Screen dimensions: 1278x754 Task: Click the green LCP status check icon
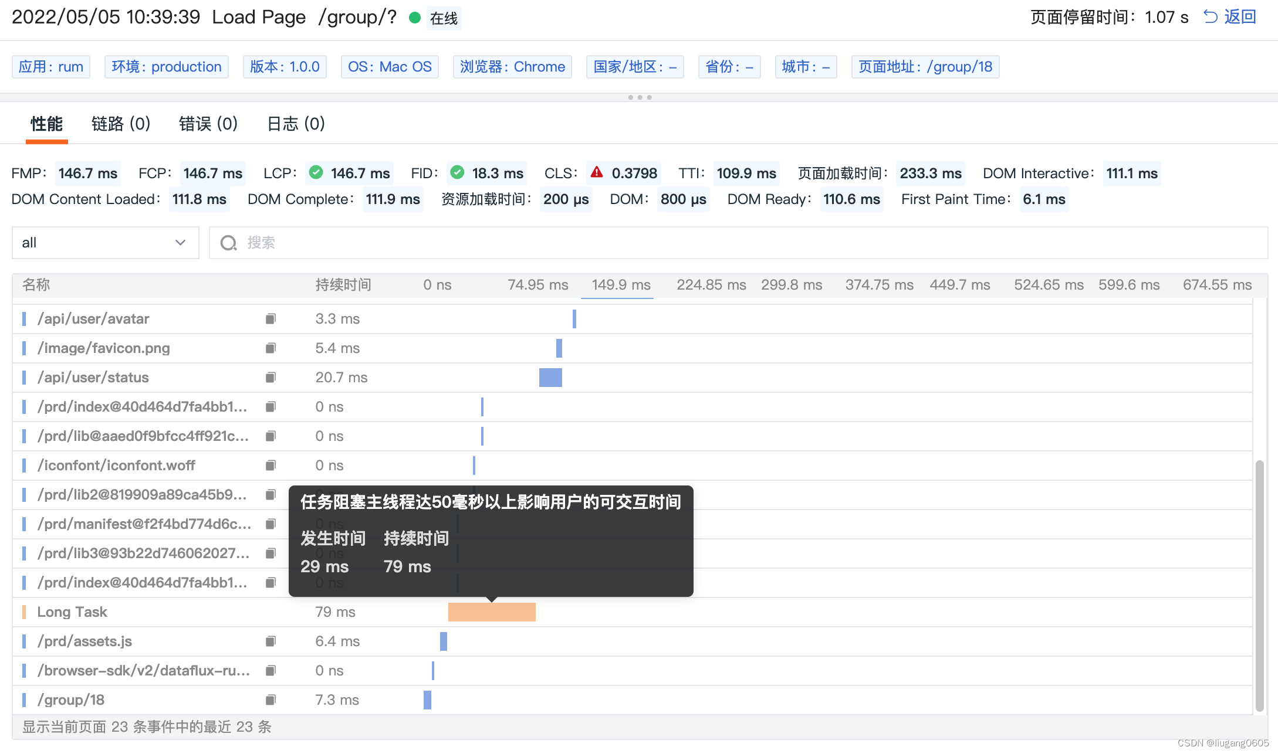tap(316, 172)
